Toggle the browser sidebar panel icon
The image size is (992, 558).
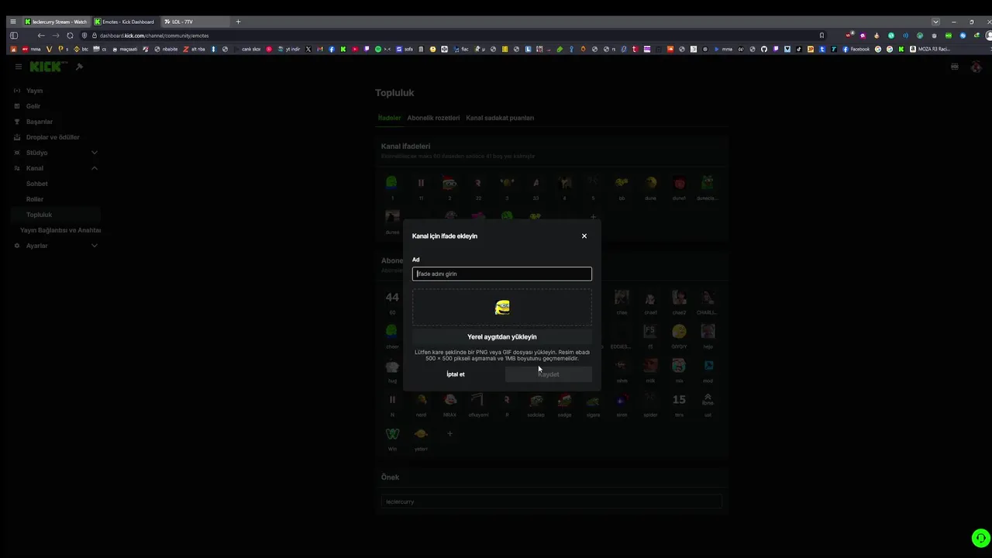pos(13,36)
